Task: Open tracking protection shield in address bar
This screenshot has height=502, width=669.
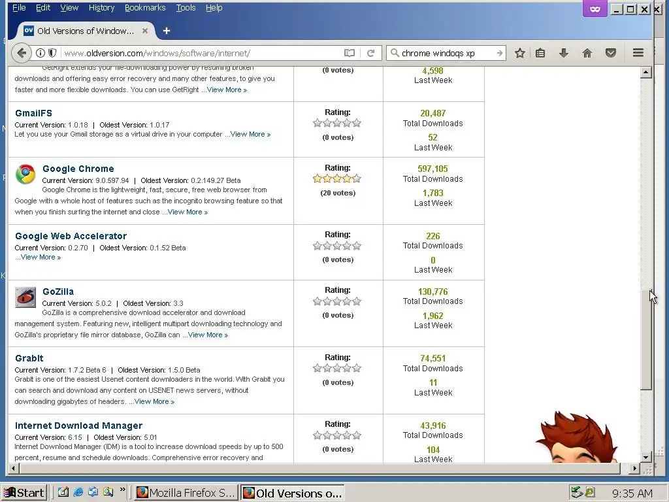Action: click(52, 53)
